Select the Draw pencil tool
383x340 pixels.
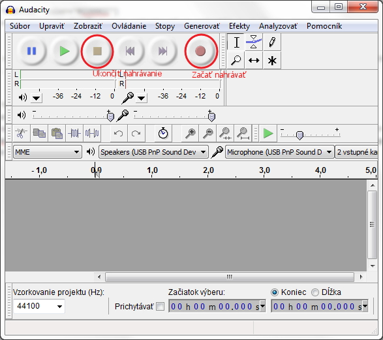click(x=272, y=42)
